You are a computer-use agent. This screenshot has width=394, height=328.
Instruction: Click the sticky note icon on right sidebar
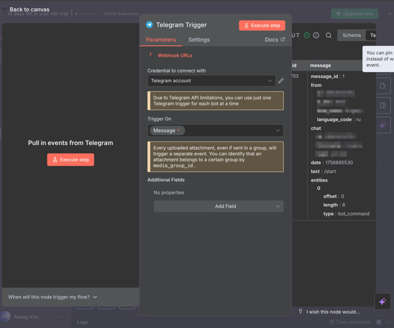pos(382,86)
